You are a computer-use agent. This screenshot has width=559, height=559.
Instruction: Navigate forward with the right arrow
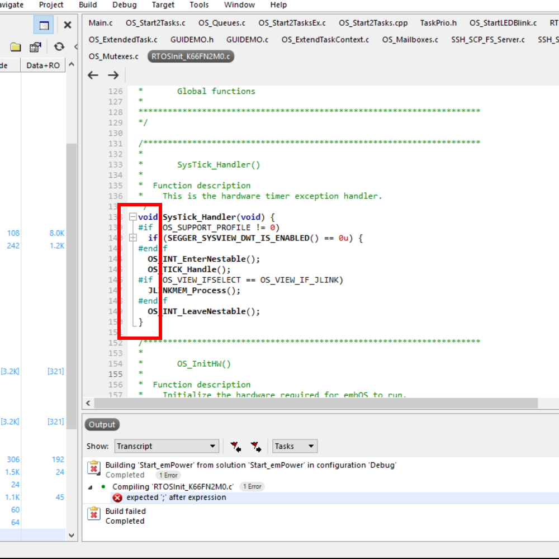point(113,75)
